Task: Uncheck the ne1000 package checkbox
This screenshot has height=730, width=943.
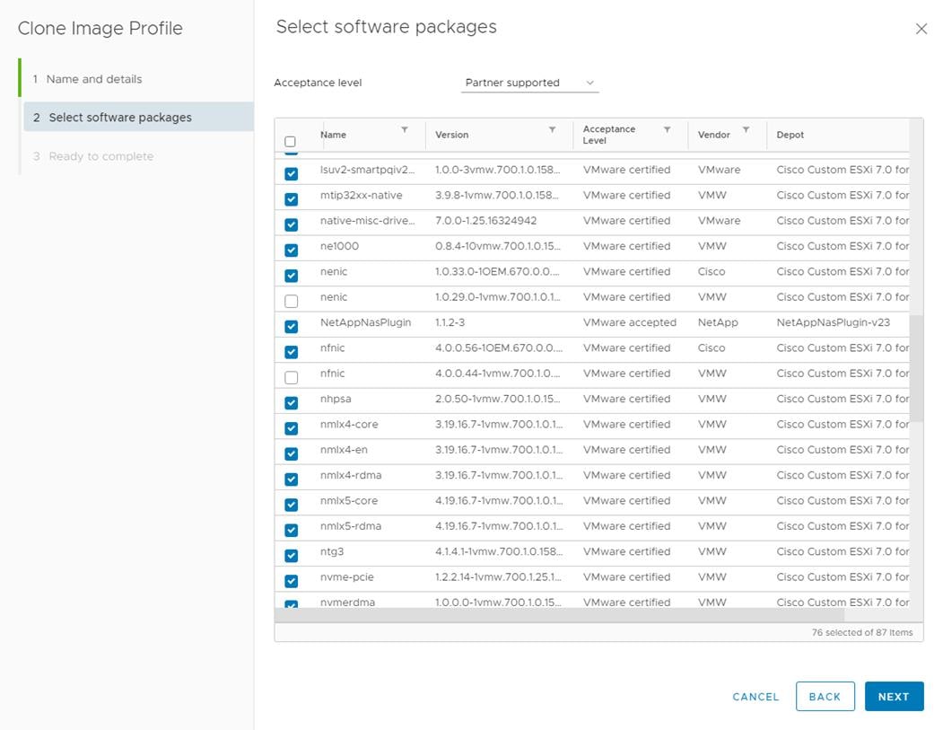Action: (x=291, y=250)
